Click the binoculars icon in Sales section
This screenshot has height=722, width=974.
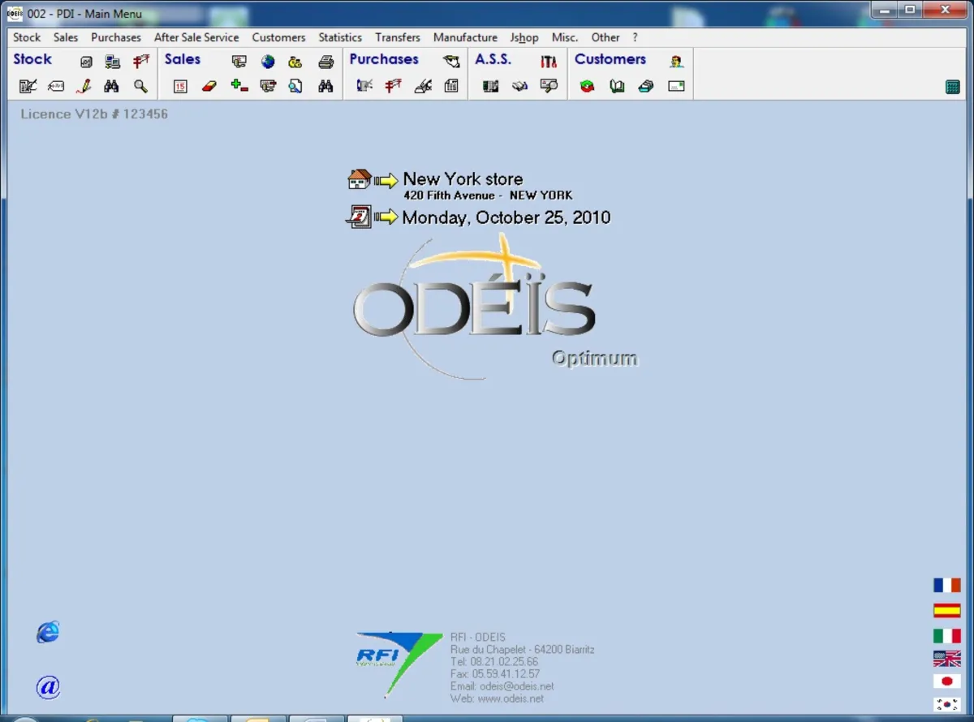pos(325,86)
